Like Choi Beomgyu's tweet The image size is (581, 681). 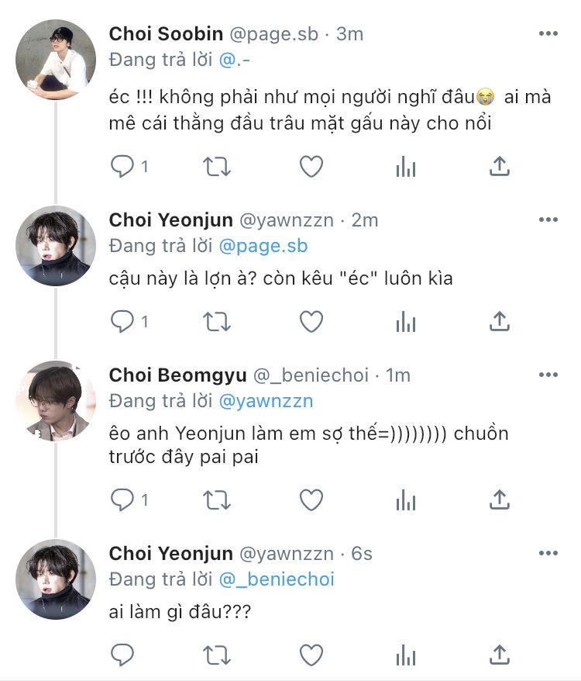pyautogui.click(x=311, y=500)
